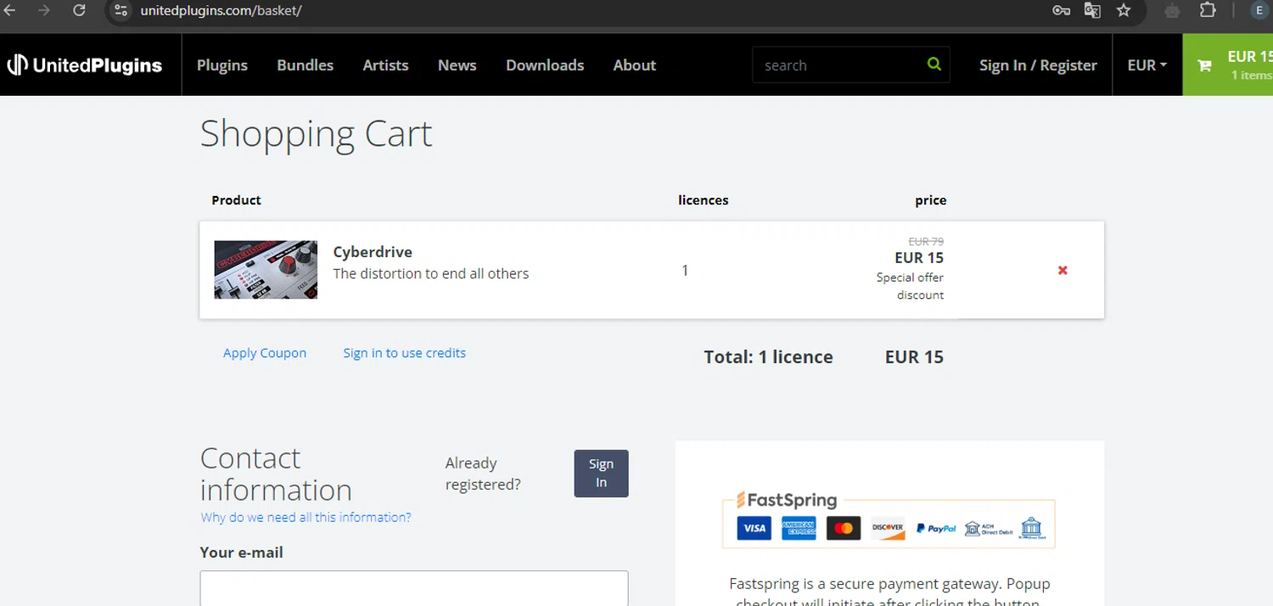Bookmark page with star icon

coord(1124,10)
